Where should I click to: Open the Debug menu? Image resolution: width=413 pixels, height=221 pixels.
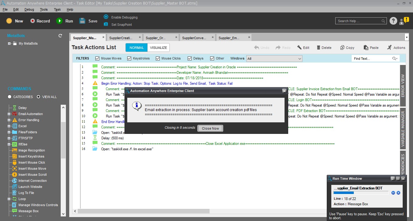click(x=29, y=9)
